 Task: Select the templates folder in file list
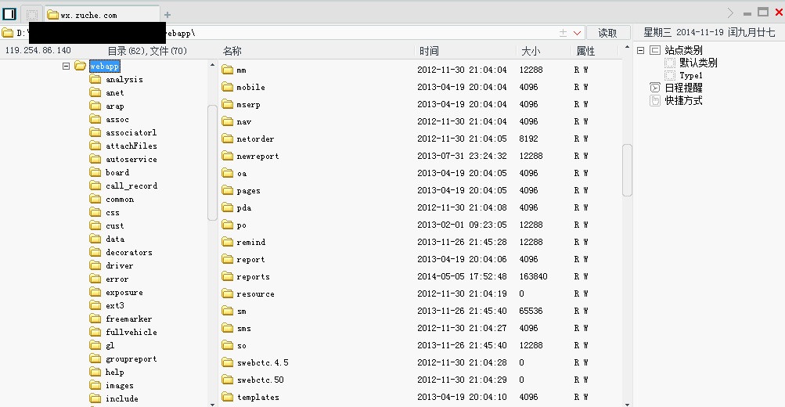257,397
